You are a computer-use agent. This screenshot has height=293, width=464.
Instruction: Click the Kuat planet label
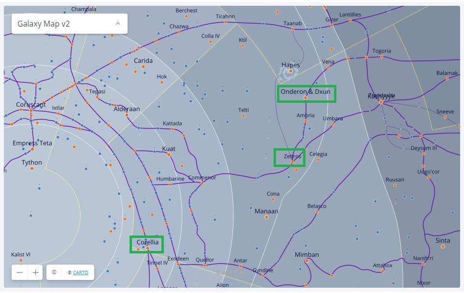click(169, 149)
